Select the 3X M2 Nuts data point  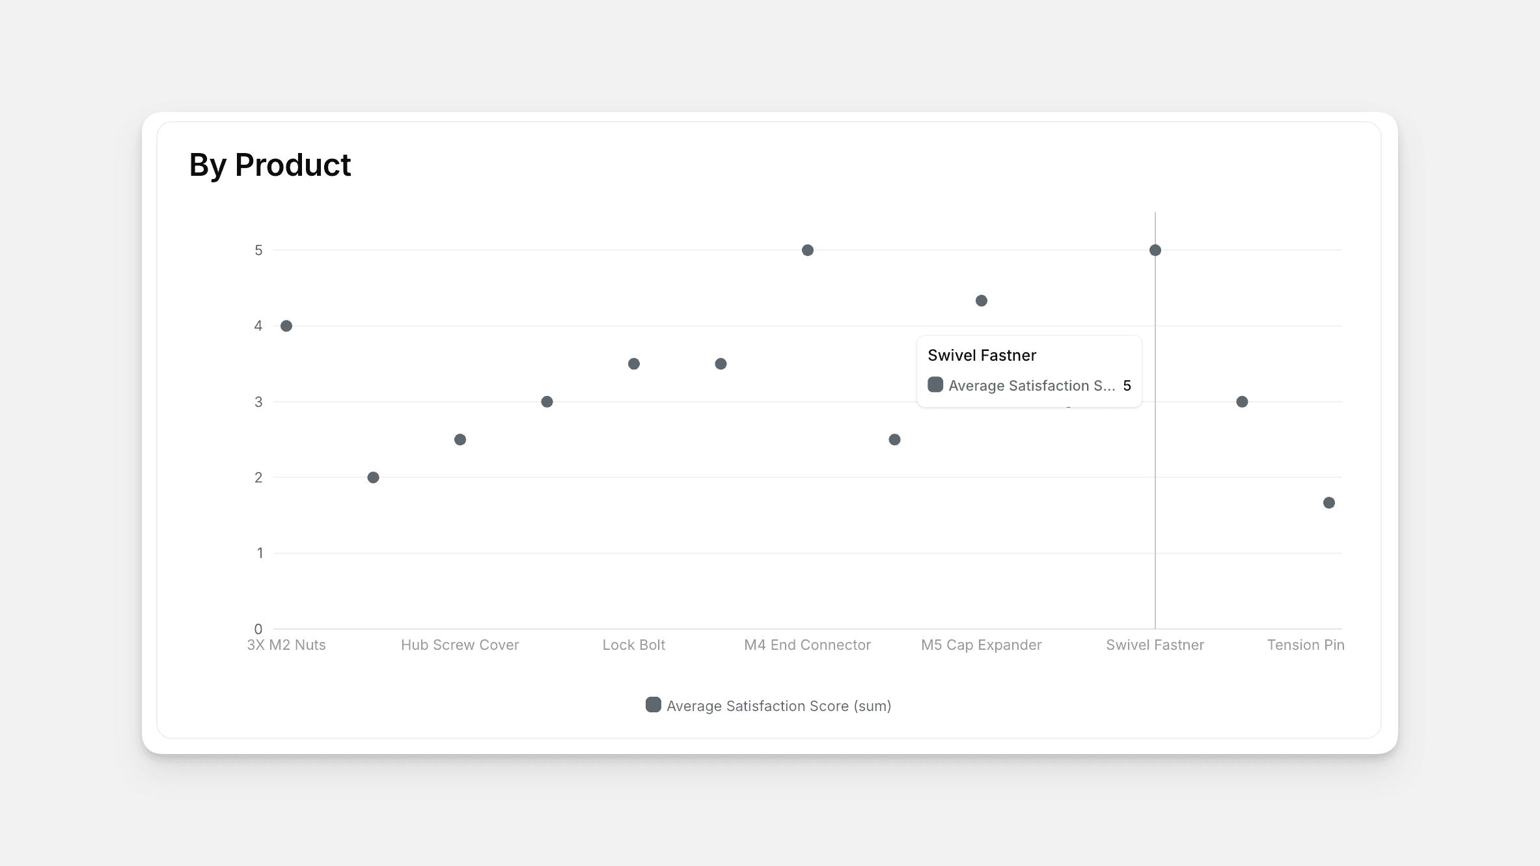[286, 326]
